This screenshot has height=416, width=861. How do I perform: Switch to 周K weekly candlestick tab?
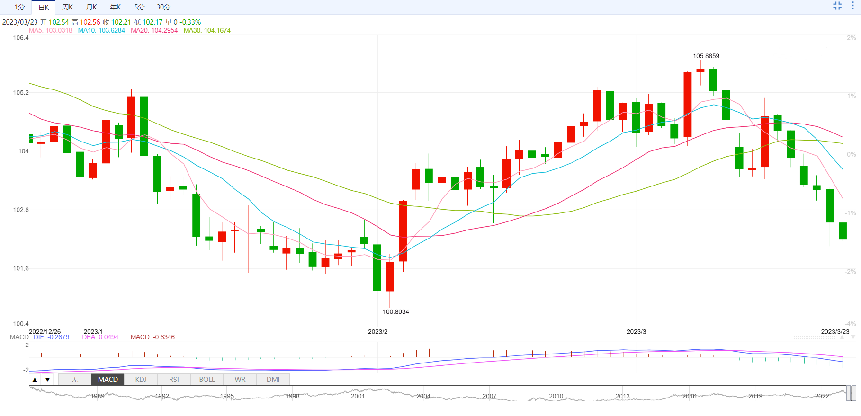(68, 7)
